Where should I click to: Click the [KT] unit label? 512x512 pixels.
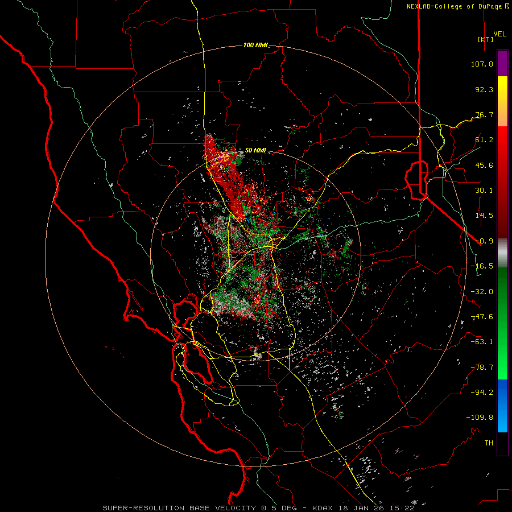[x=485, y=39]
